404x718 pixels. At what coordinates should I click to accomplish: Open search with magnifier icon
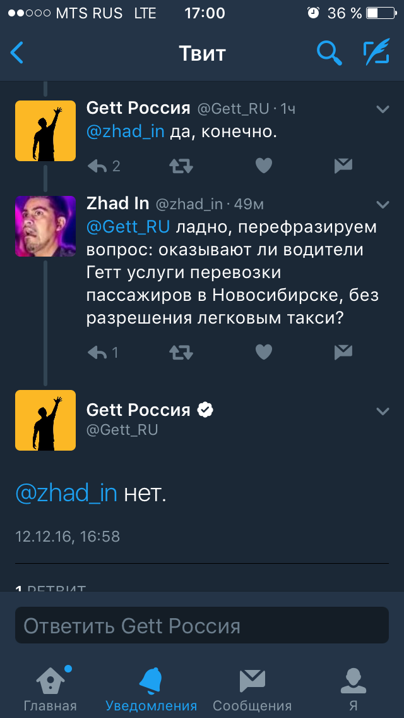coord(329,53)
